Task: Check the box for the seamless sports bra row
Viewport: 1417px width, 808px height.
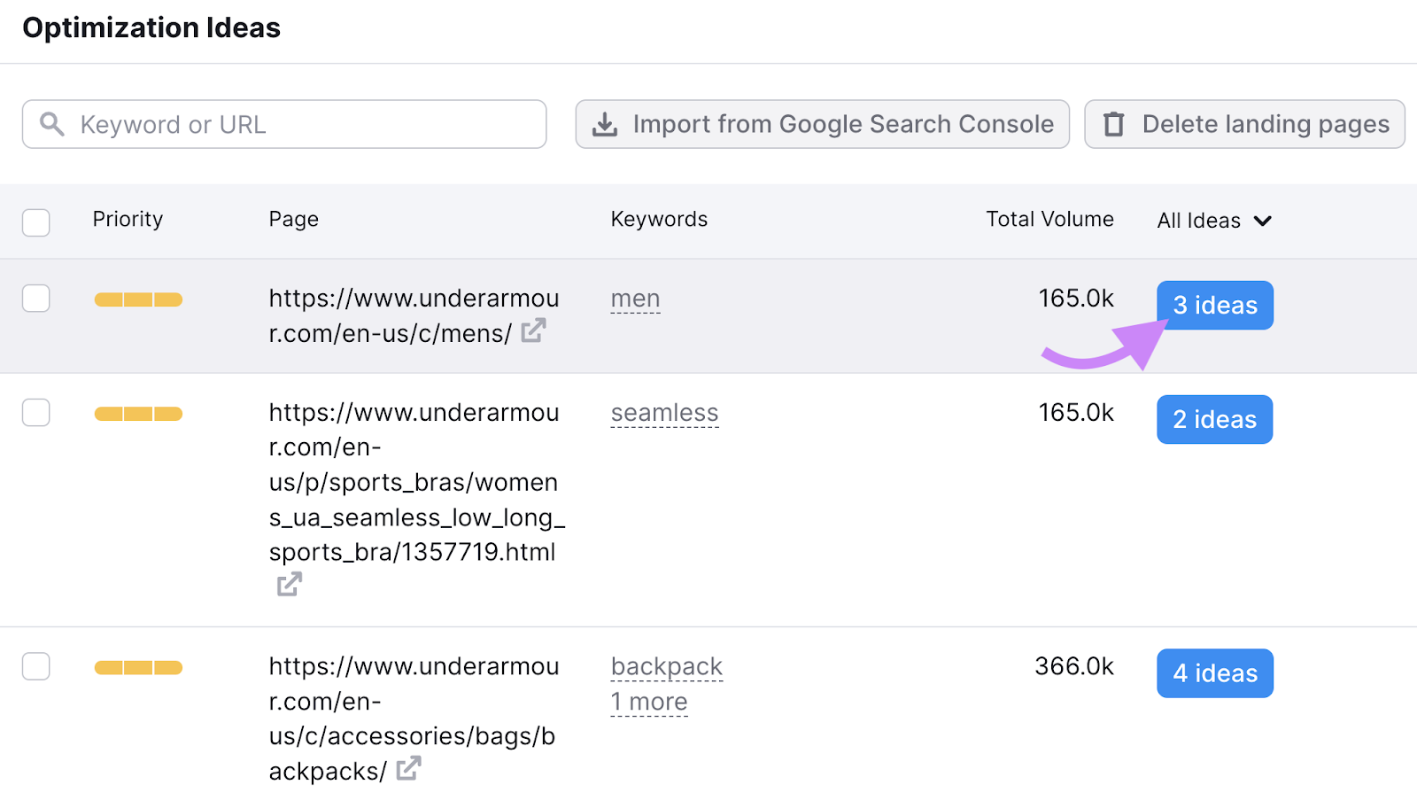Action: point(36,413)
